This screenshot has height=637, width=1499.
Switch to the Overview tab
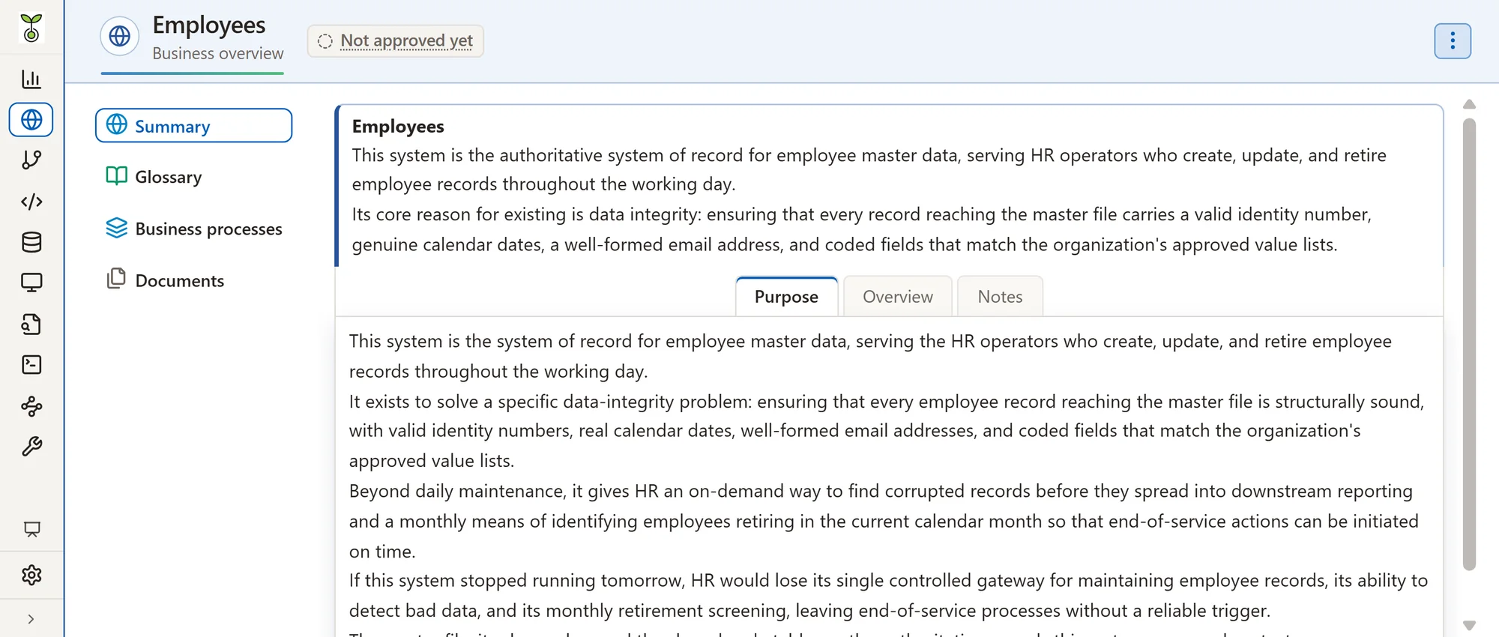coord(898,297)
